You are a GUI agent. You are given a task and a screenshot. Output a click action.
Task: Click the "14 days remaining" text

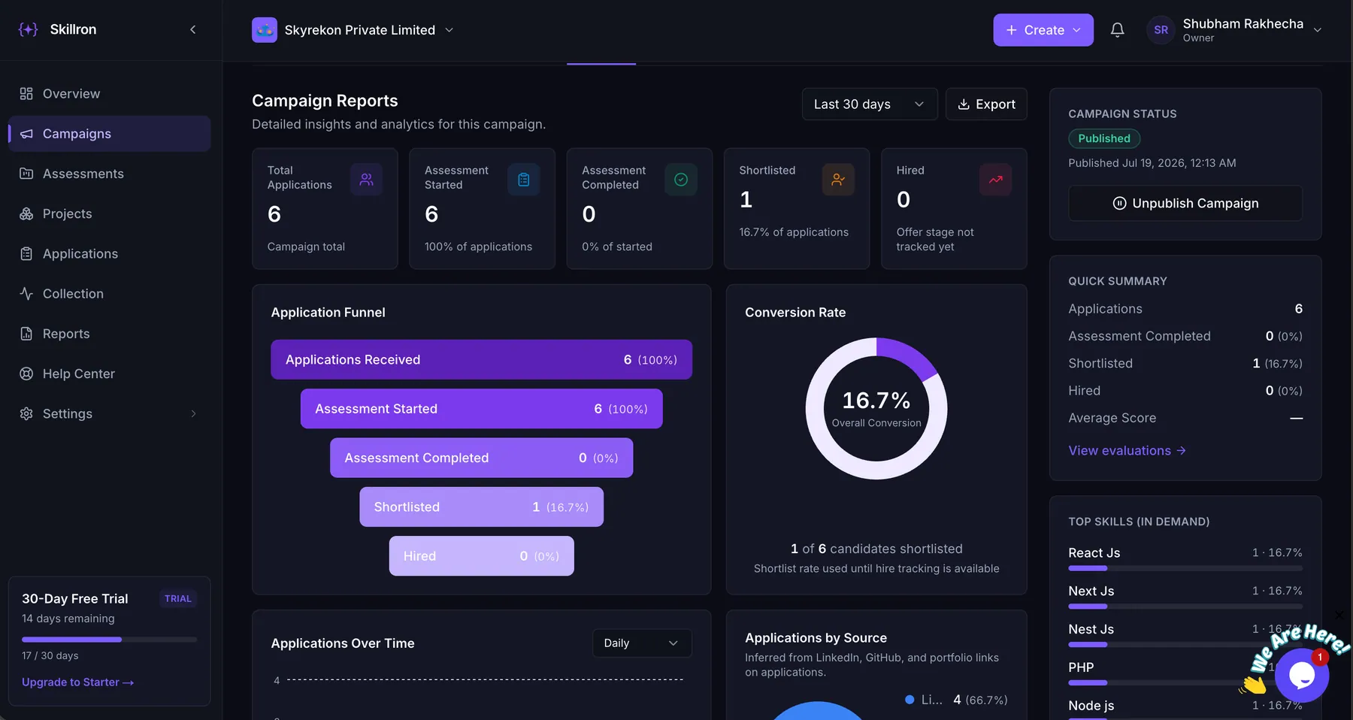click(x=68, y=619)
